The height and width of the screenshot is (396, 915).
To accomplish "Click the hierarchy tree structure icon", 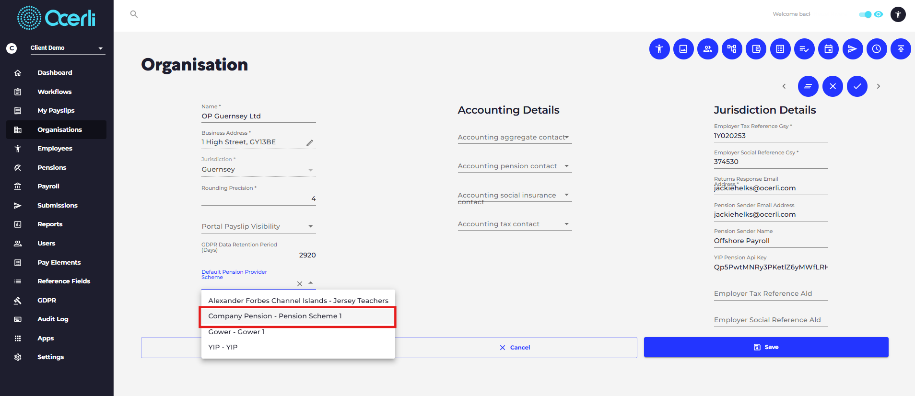I will tap(732, 49).
